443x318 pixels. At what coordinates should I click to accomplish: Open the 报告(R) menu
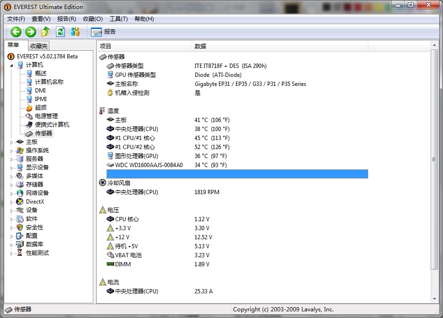[x=67, y=19]
